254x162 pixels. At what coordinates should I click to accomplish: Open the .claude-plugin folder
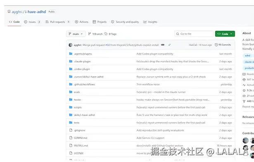click(x=82, y=61)
